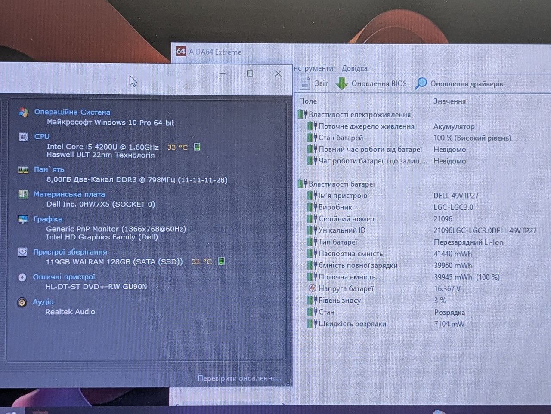
Task: Click the Звіт toolbar button label
Action: pos(321,83)
